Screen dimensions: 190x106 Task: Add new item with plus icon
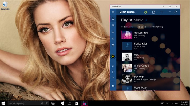point(162,12)
